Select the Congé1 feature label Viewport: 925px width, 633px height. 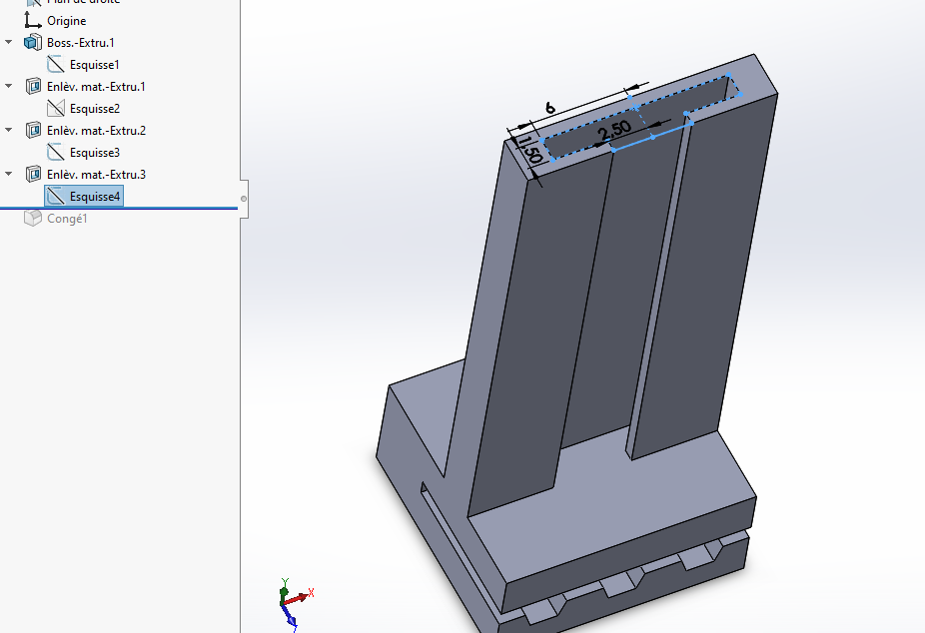point(67,219)
